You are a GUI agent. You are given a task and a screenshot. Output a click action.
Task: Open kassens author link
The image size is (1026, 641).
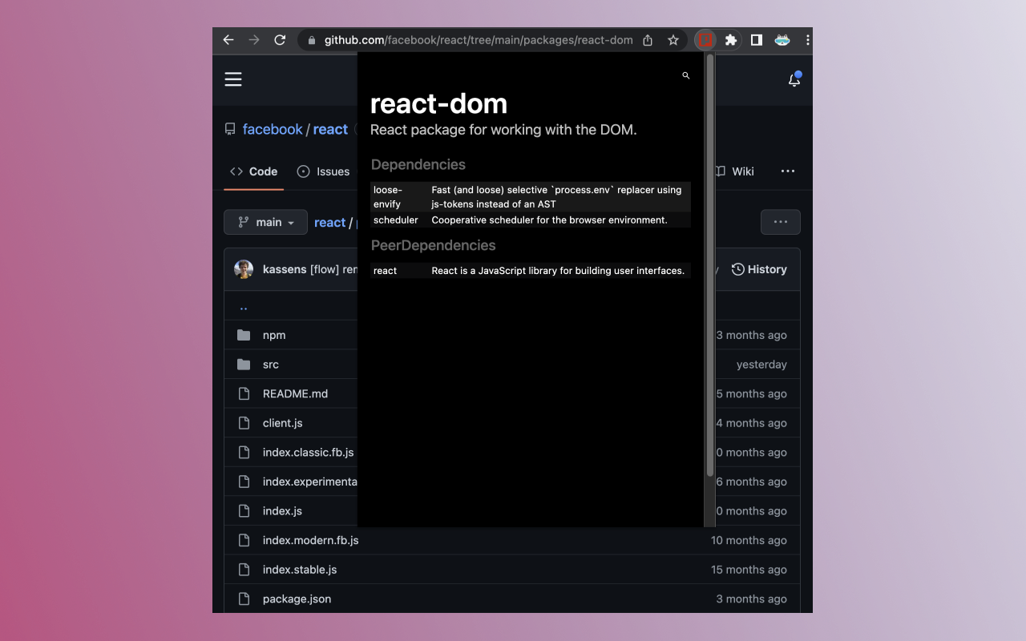pos(285,269)
